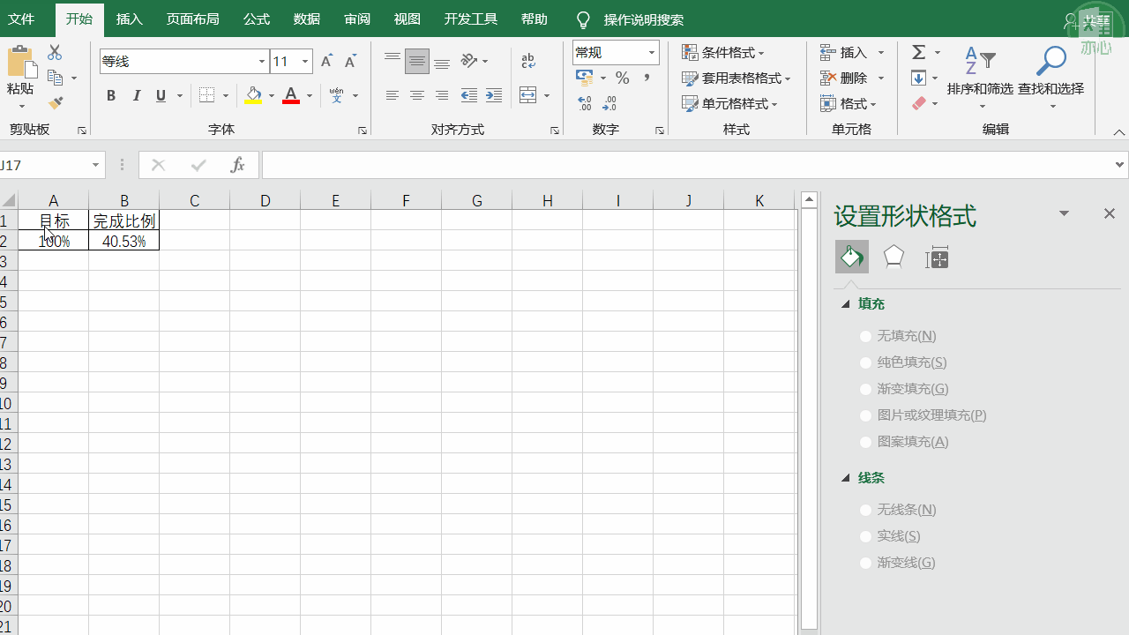The width and height of the screenshot is (1129, 635).
Task: Increase font size with the large A
Action: click(326, 61)
